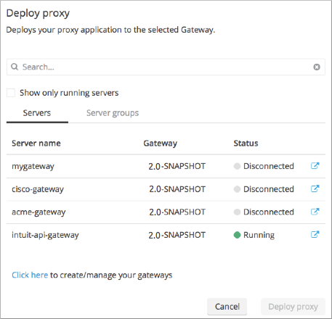Viewport: 332px width, 319px height.
Task: Click 2.0-SNAPSHOT version in acme-gateway row
Action: pos(177,212)
